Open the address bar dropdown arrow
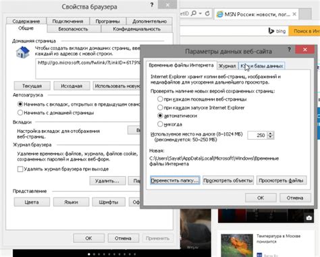This screenshot has height=257, width=320. [201, 13]
